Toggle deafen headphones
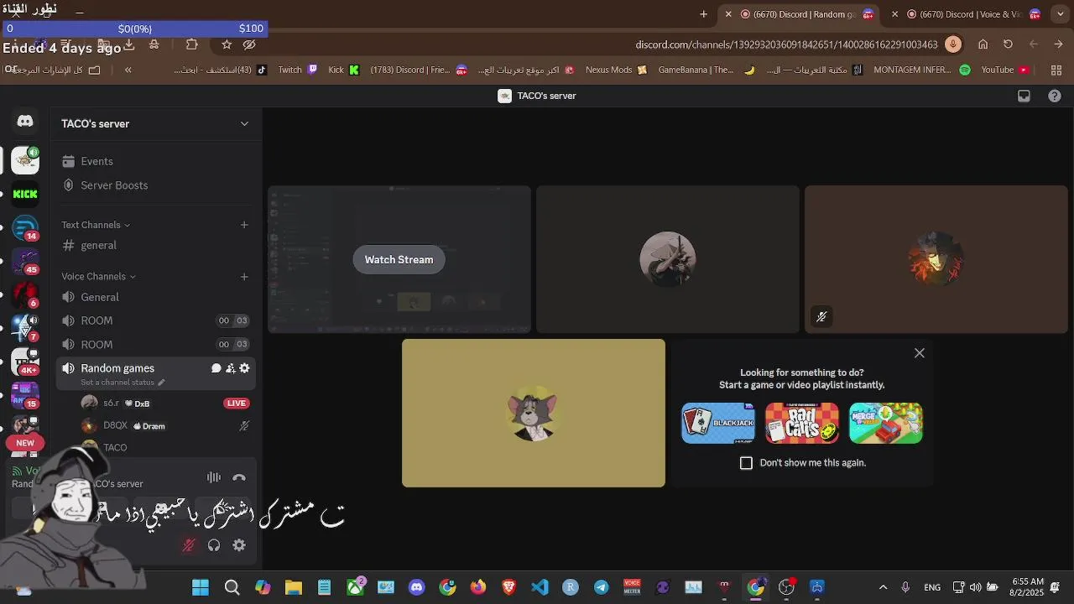The image size is (1074, 604). pos(214,545)
